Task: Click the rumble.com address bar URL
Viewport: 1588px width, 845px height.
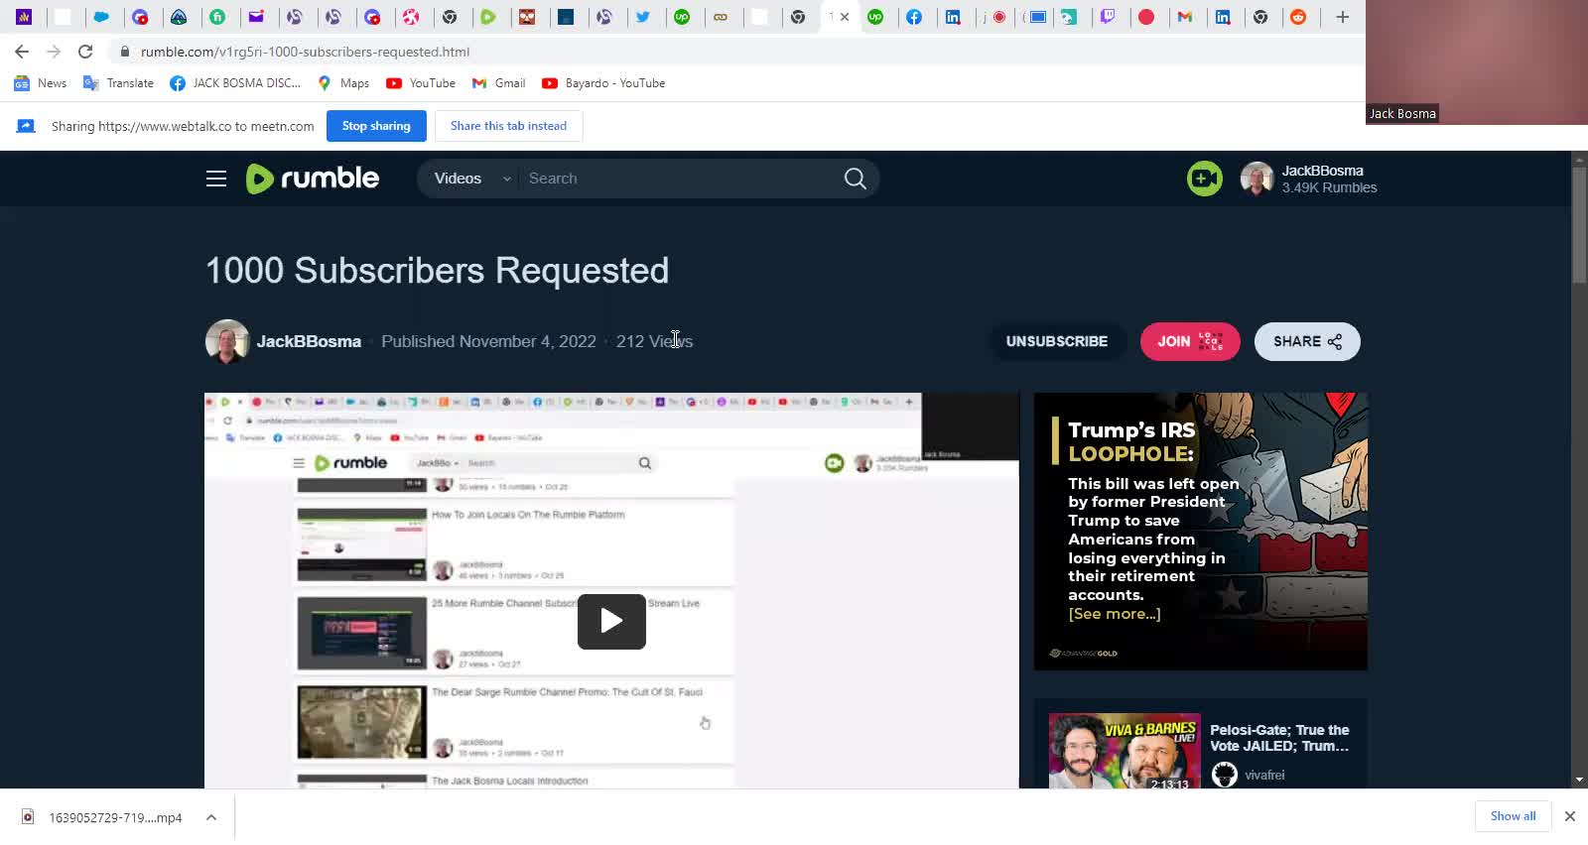Action: (x=305, y=52)
